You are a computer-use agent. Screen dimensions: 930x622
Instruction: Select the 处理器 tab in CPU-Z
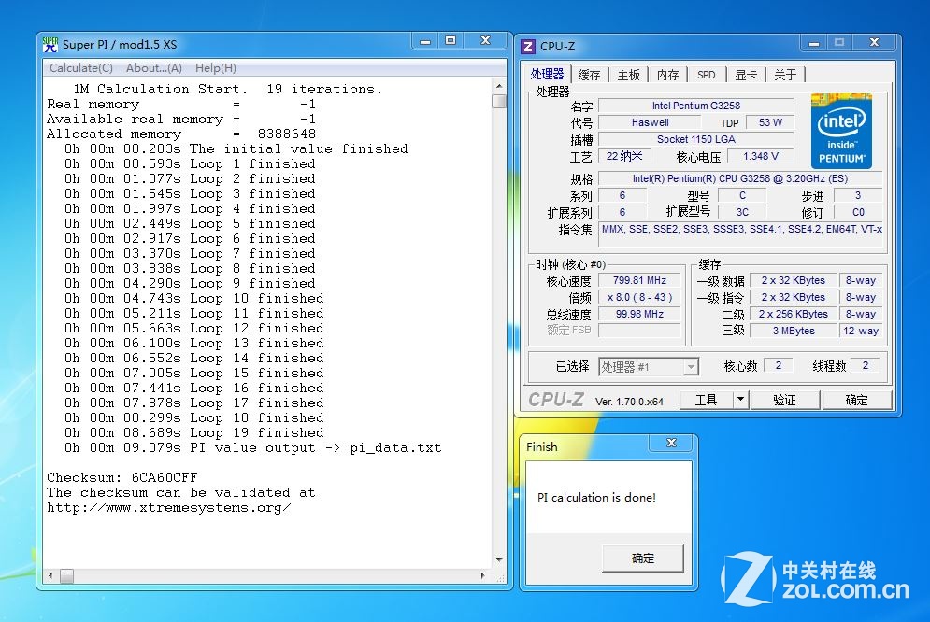point(547,74)
